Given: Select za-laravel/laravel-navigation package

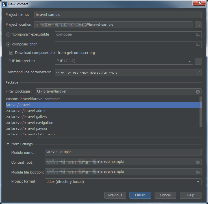Looking at the screenshot, I should click(x=103, y=123).
